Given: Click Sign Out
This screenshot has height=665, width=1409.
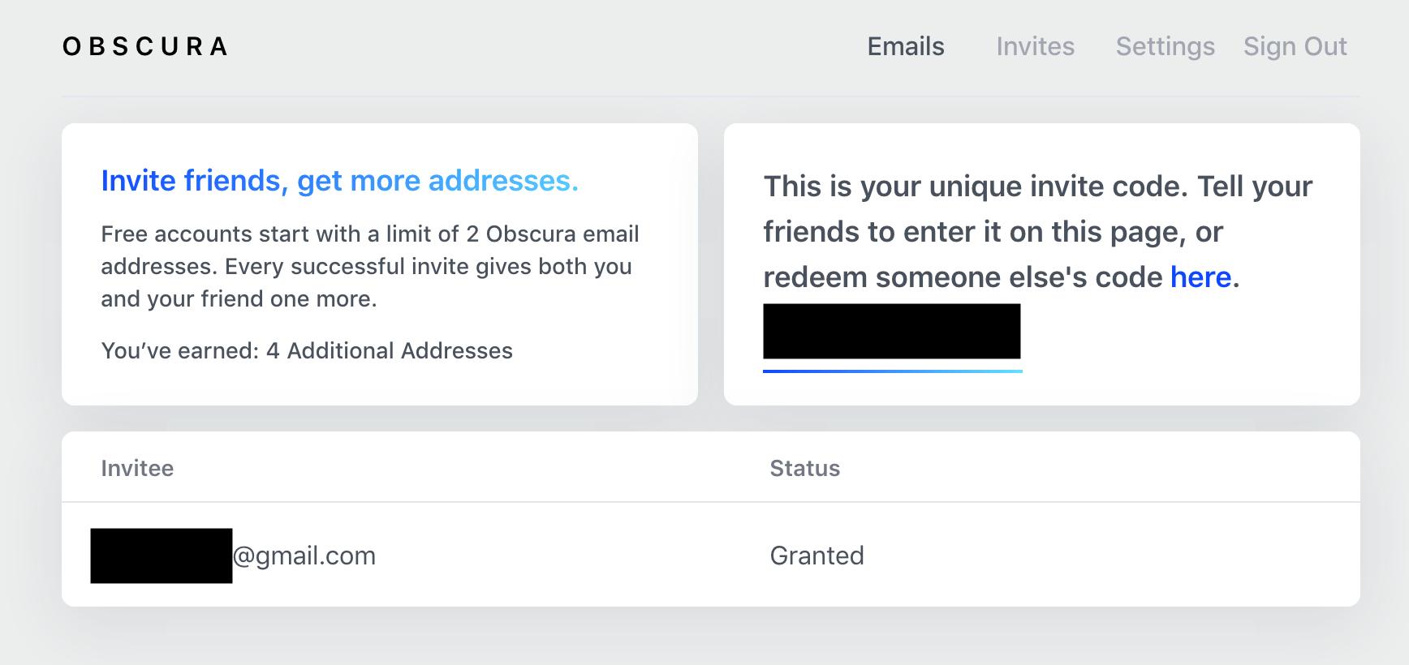Looking at the screenshot, I should click(1295, 47).
